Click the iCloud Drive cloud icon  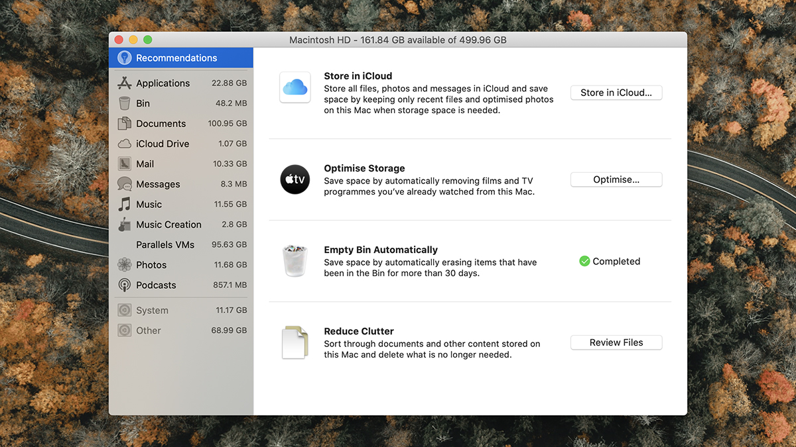coord(124,144)
